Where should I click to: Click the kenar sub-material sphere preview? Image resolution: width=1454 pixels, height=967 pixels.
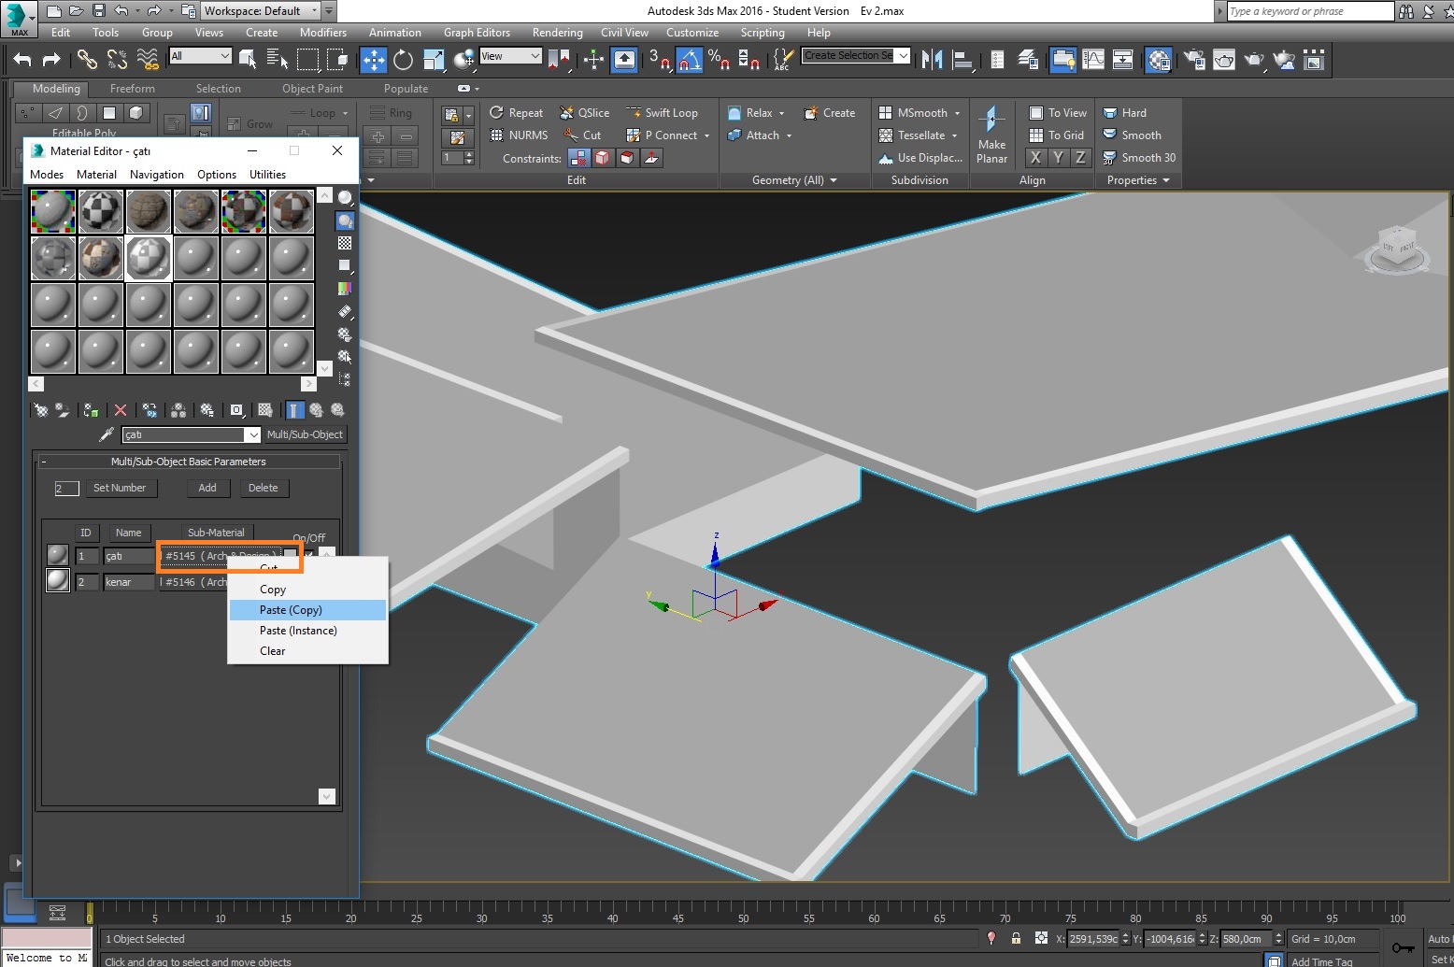pos(58,581)
